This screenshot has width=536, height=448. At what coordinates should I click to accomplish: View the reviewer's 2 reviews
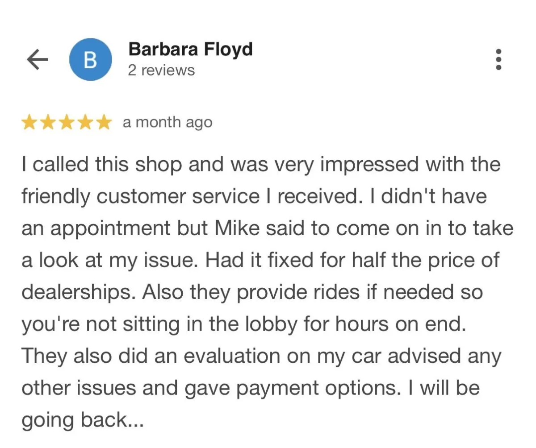161,71
